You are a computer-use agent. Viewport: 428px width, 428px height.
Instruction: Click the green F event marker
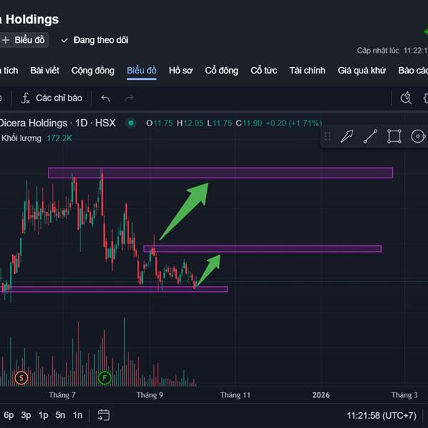pyautogui.click(x=105, y=378)
